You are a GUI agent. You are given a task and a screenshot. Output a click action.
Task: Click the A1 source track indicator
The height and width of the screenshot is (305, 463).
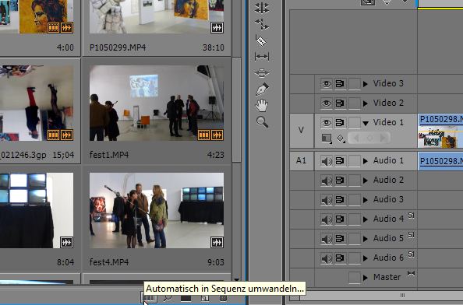point(301,160)
